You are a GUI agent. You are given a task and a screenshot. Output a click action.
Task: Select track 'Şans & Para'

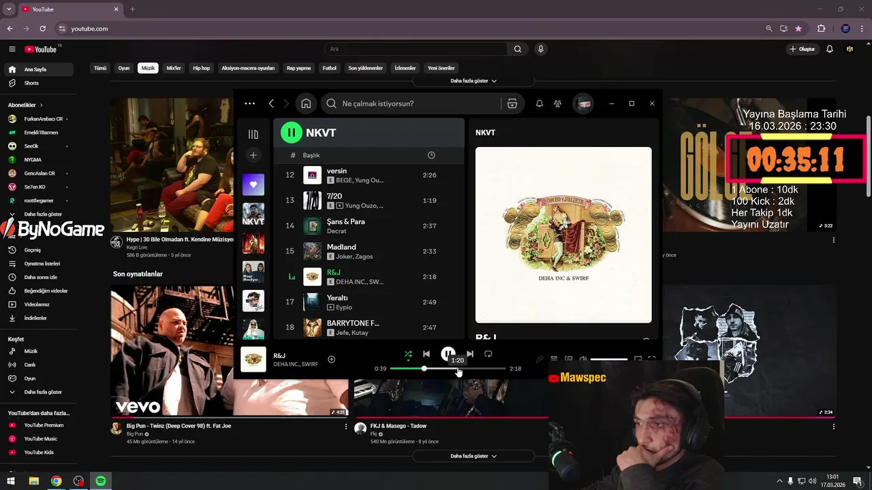[369, 226]
